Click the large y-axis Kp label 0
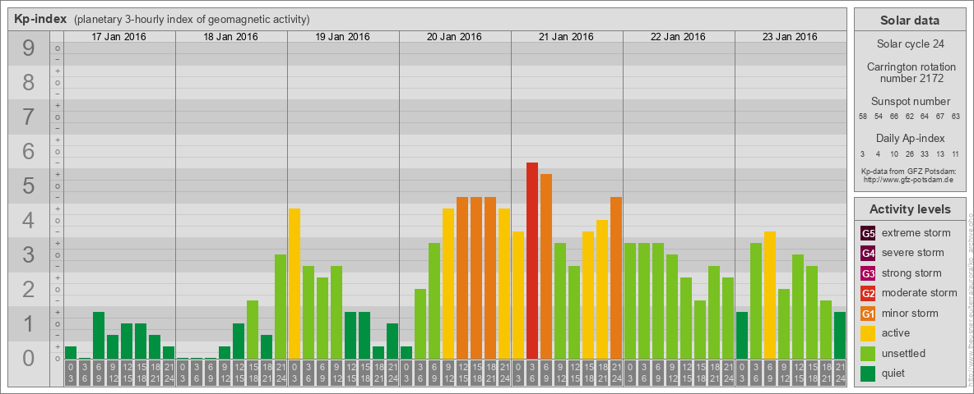This screenshot has width=974, height=394. 29,357
